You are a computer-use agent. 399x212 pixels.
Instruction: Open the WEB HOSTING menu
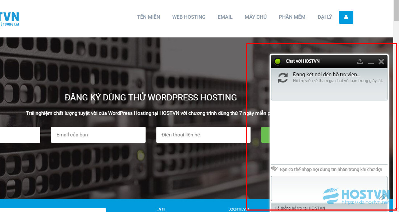click(x=189, y=17)
